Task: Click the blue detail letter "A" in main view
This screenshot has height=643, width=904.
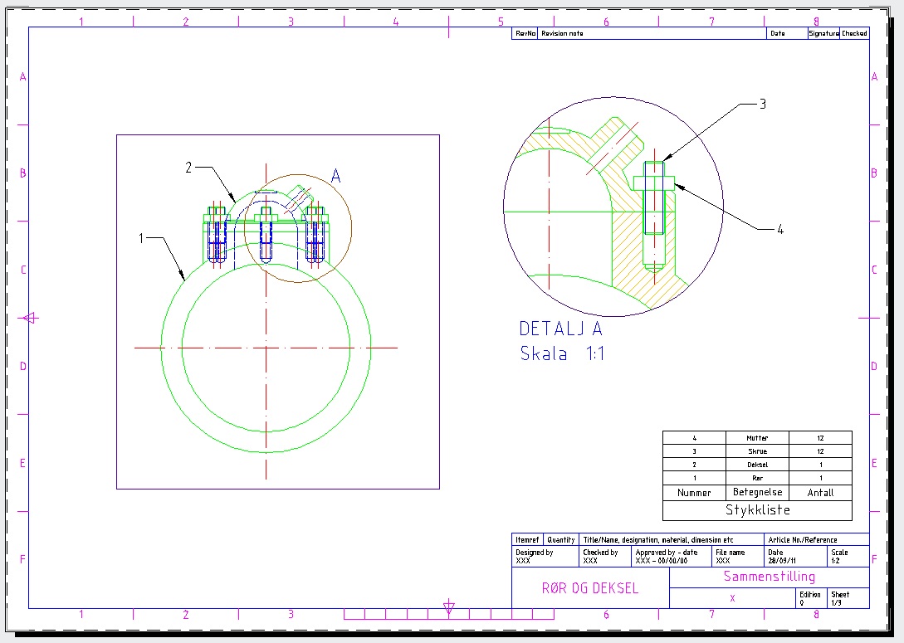Action: [x=335, y=176]
